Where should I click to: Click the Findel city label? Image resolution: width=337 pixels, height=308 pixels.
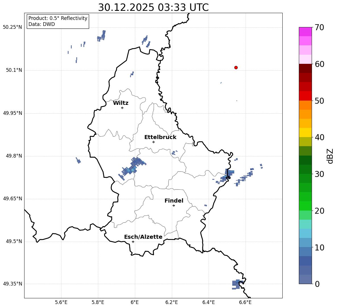pos(174,201)
